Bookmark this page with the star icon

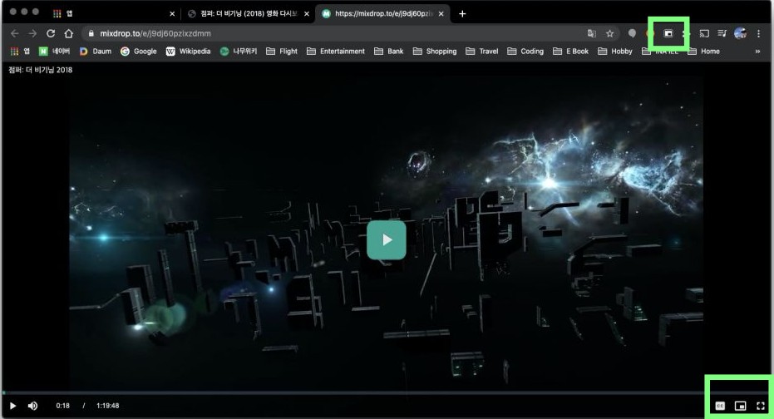[x=609, y=33]
